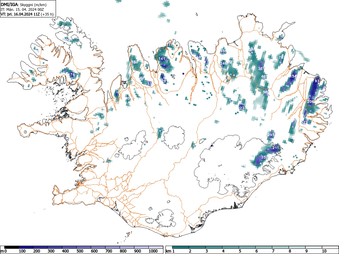
Task: Click the visibility value '295' on the map
Action: point(271,135)
